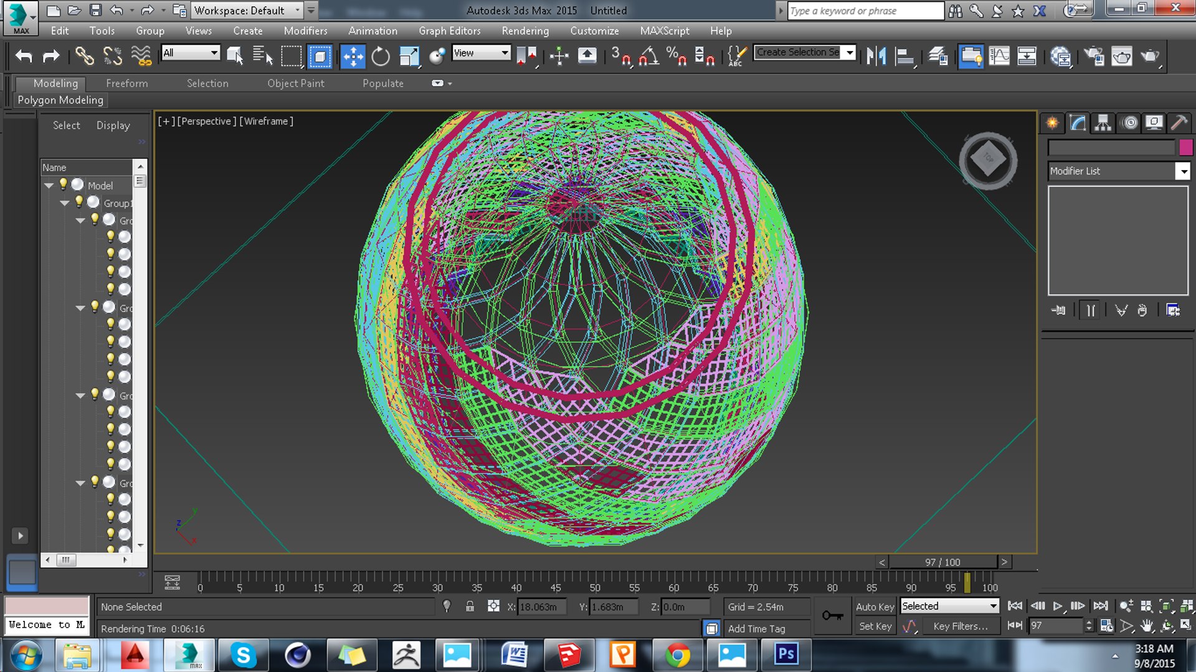Open the Rendering menu

click(x=525, y=31)
